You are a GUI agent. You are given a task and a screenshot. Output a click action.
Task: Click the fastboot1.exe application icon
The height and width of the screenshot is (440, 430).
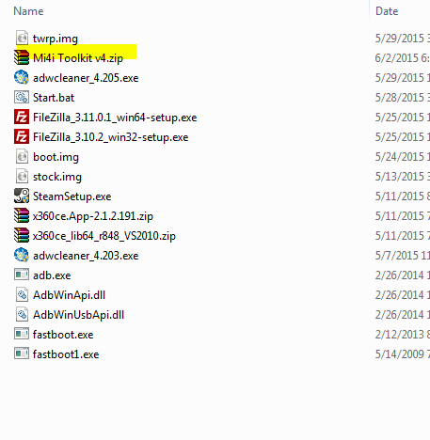tap(22, 354)
